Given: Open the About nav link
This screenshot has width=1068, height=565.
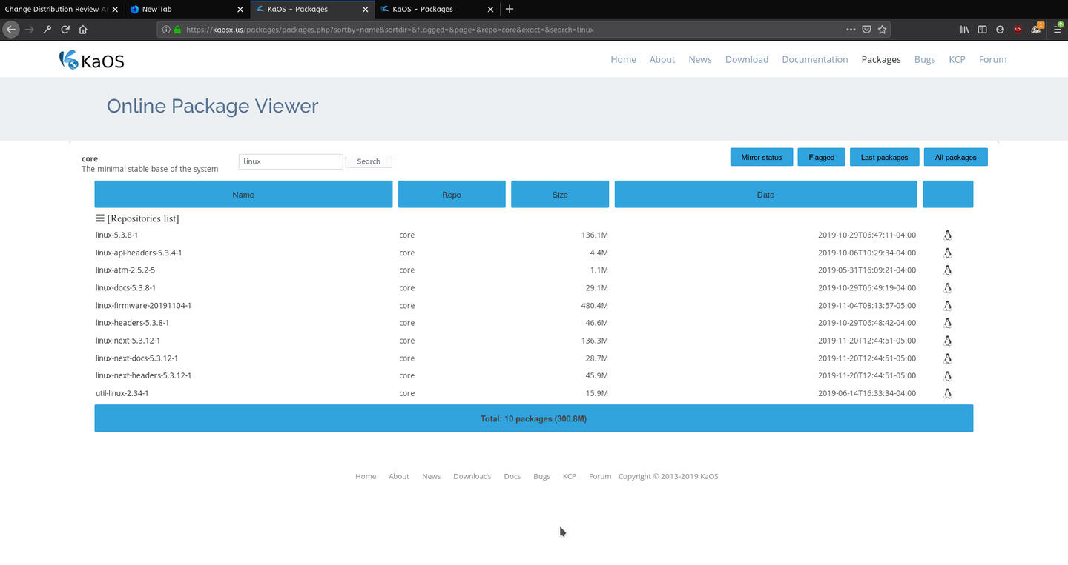Looking at the screenshot, I should point(662,60).
